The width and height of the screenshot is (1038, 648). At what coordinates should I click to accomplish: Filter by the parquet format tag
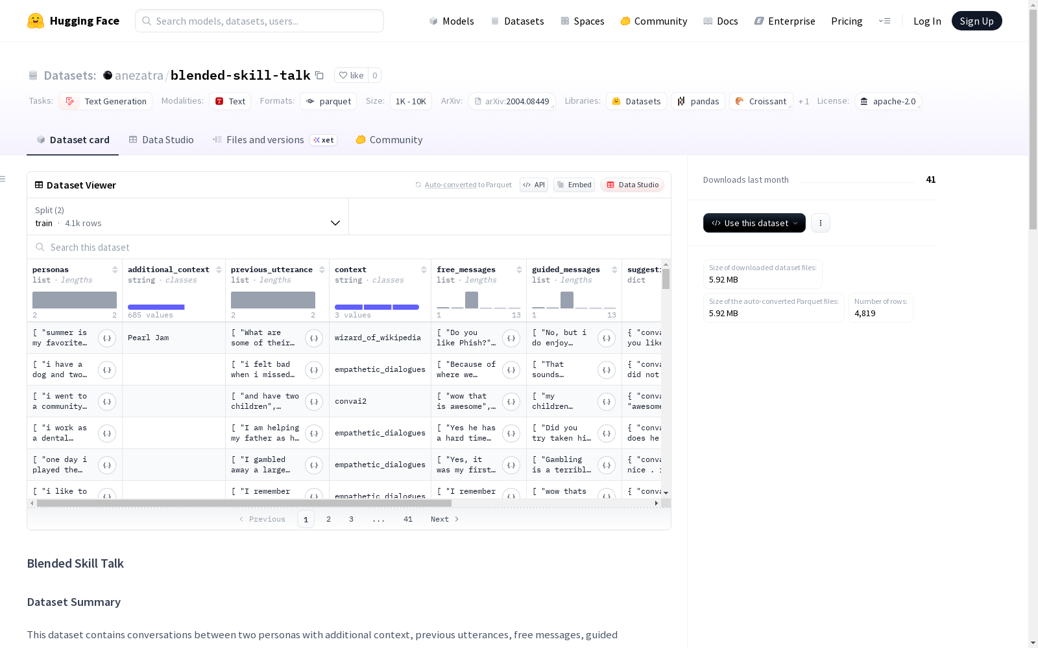pos(328,101)
